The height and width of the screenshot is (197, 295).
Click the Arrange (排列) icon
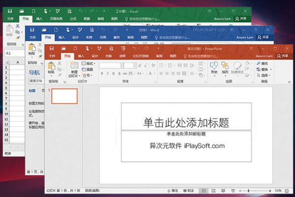tap(226, 66)
